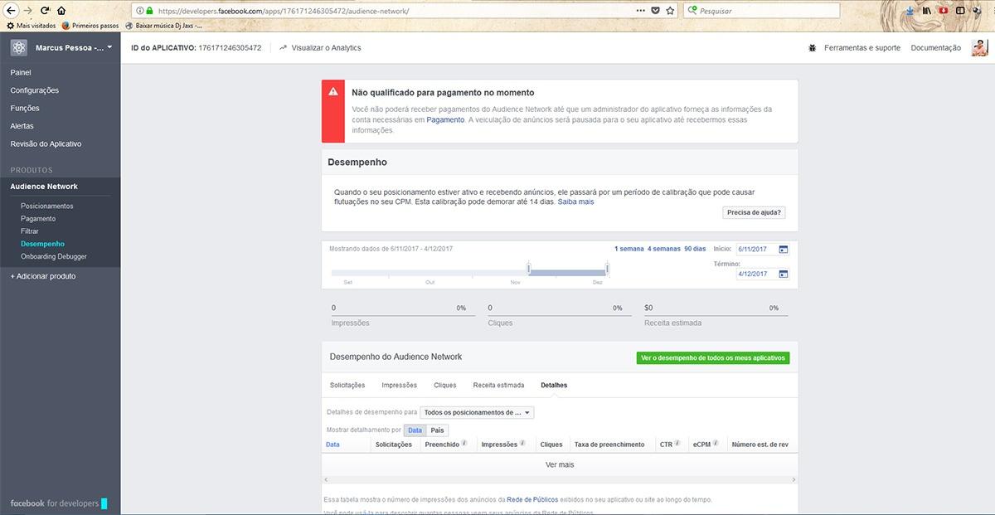Click Visualizar o Analytics link
Image resolution: width=995 pixels, height=515 pixels.
point(320,48)
